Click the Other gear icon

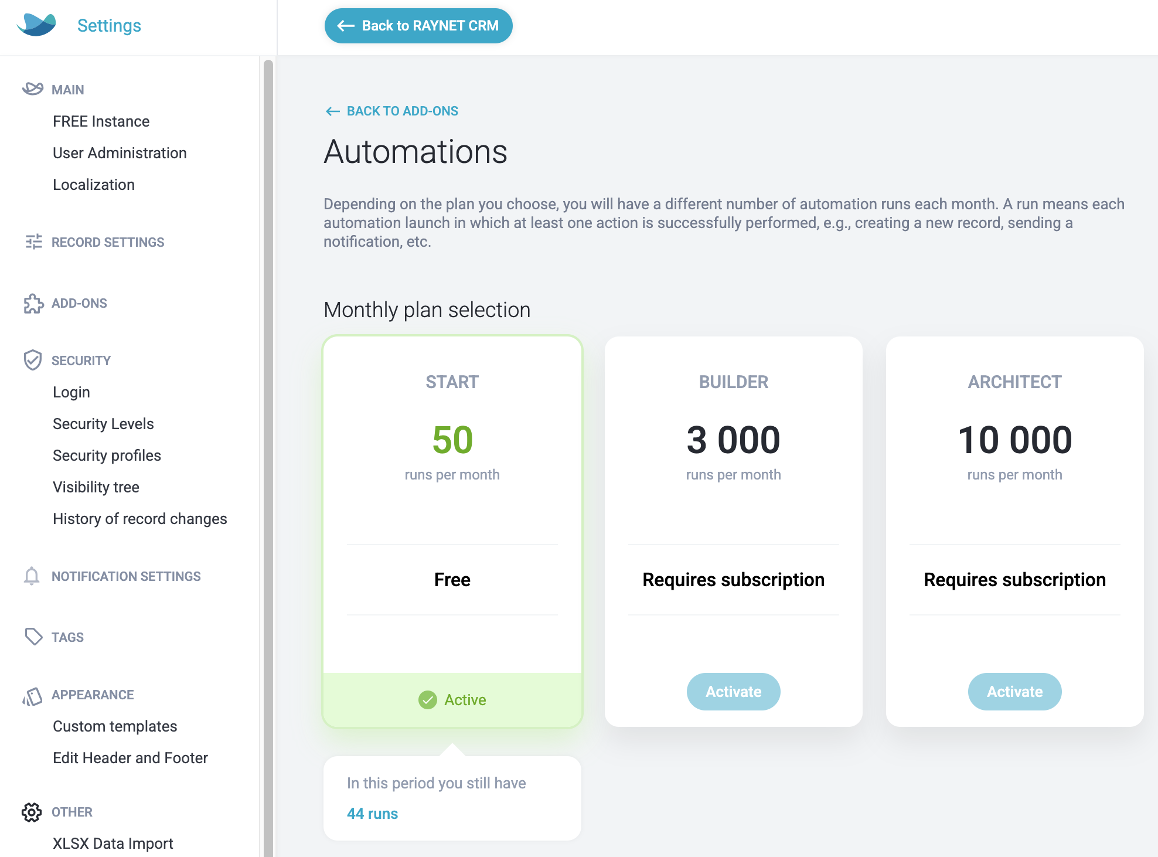(32, 812)
